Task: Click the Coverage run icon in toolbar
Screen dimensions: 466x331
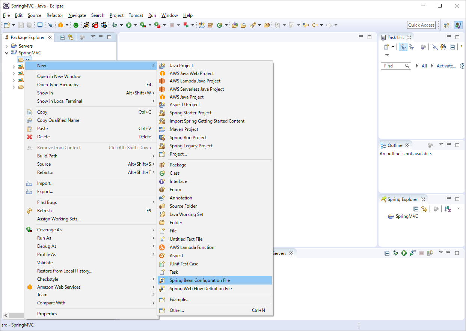Action: [143, 25]
